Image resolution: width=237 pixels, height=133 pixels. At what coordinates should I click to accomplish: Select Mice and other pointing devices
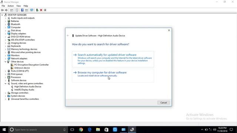pyautogui.click(x=26, y=52)
